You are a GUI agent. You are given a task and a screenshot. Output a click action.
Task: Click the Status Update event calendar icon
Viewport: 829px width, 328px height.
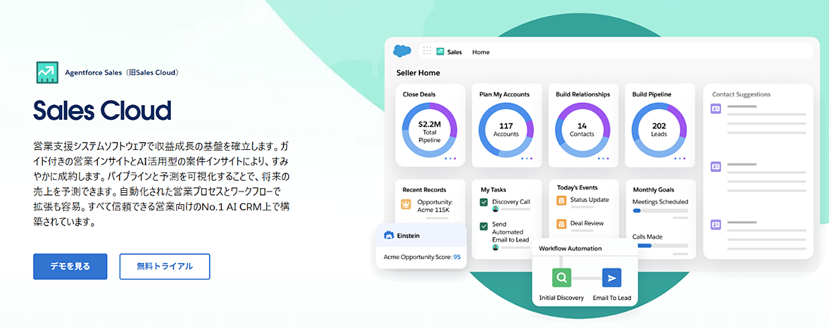562,200
